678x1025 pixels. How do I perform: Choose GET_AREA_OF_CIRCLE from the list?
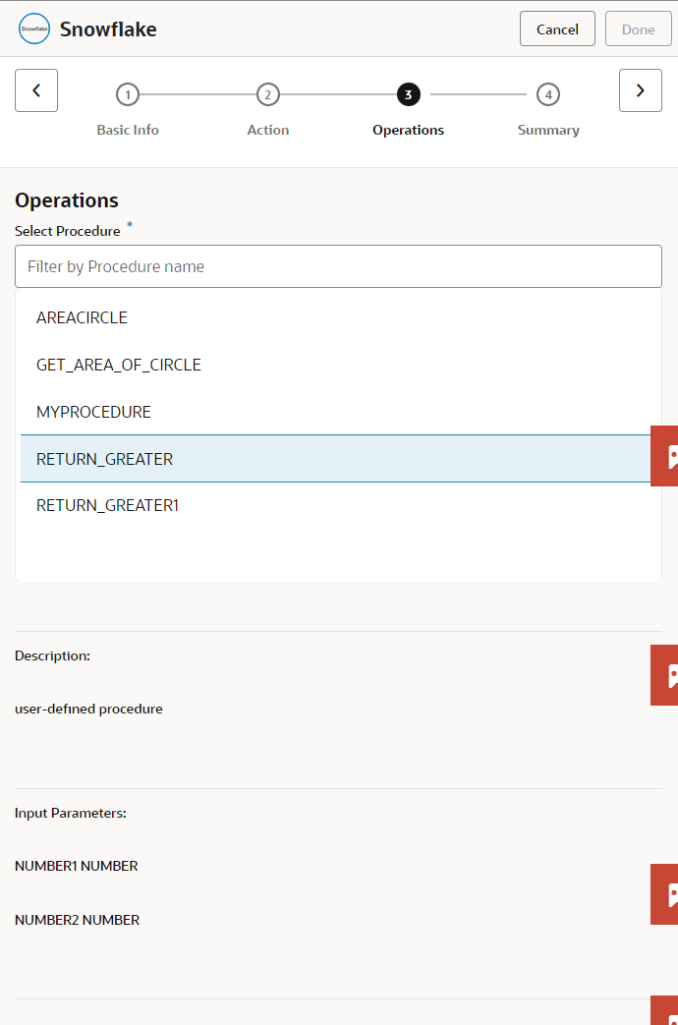tap(119, 365)
